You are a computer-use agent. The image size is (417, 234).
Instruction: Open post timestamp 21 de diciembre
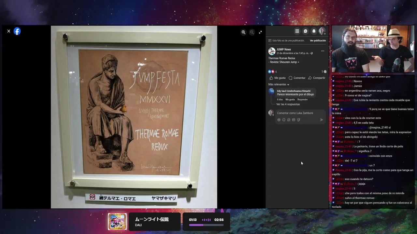pyautogui.click(x=293, y=53)
